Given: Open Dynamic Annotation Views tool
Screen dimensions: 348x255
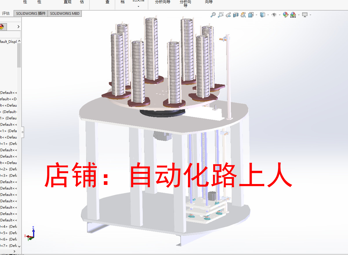Looking at the screenshot, I should click(x=243, y=14).
